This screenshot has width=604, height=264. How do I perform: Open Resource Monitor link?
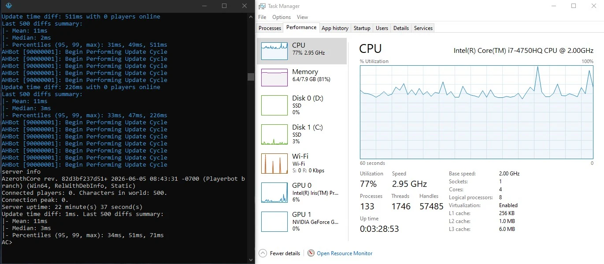tap(345, 253)
